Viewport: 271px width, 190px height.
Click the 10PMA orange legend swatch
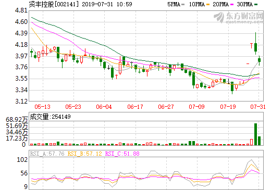[x=208, y=4]
